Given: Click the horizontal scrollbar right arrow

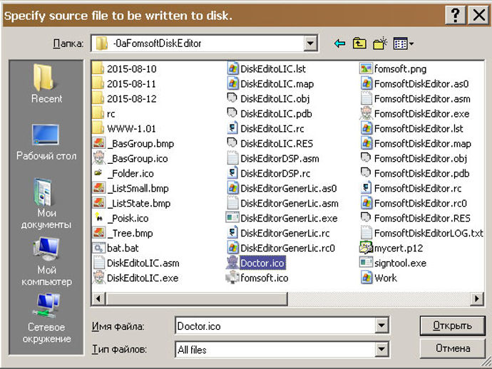Looking at the screenshot, I should click(x=477, y=298).
